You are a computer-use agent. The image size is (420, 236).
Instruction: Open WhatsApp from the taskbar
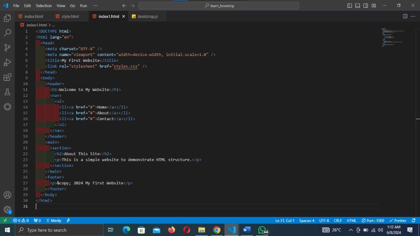[262, 230]
